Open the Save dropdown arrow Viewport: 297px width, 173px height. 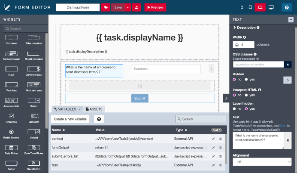tap(128, 7)
